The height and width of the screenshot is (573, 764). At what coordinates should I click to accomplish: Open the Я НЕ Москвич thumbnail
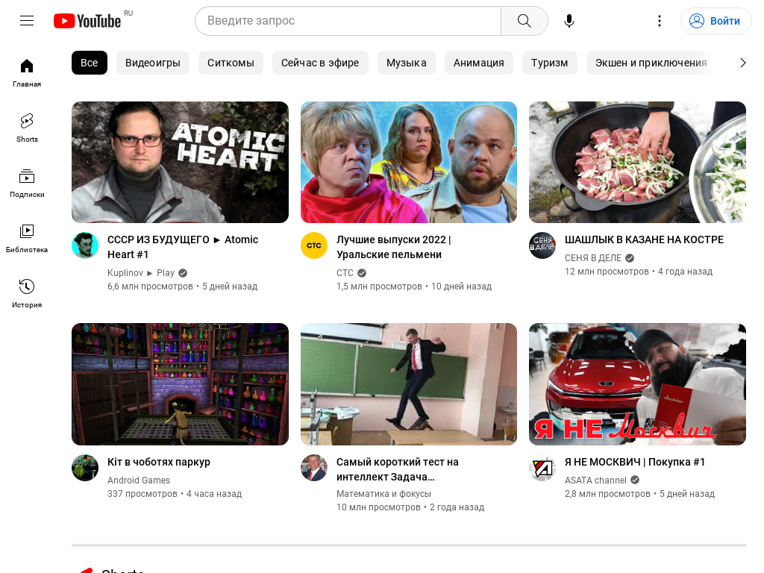(x=637, y=384)
